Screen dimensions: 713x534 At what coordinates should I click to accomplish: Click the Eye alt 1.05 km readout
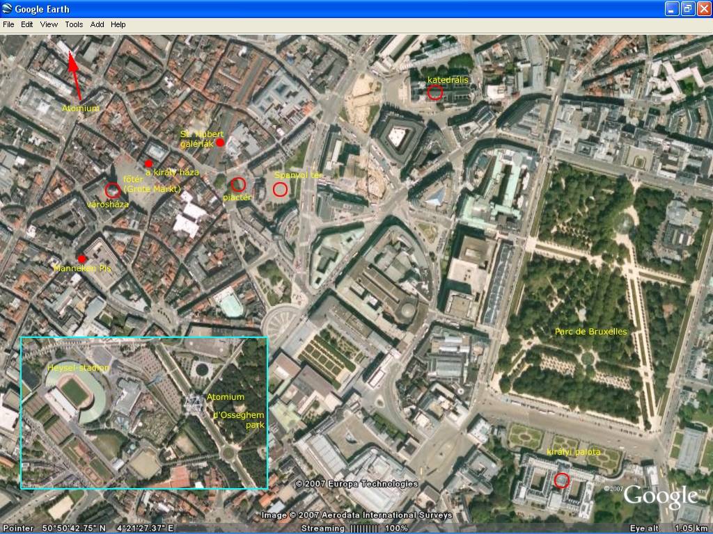point(669,528)
